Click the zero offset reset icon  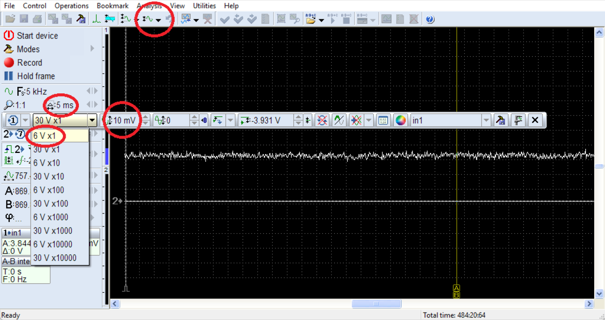pyautogui.click(x=204, y=121)
